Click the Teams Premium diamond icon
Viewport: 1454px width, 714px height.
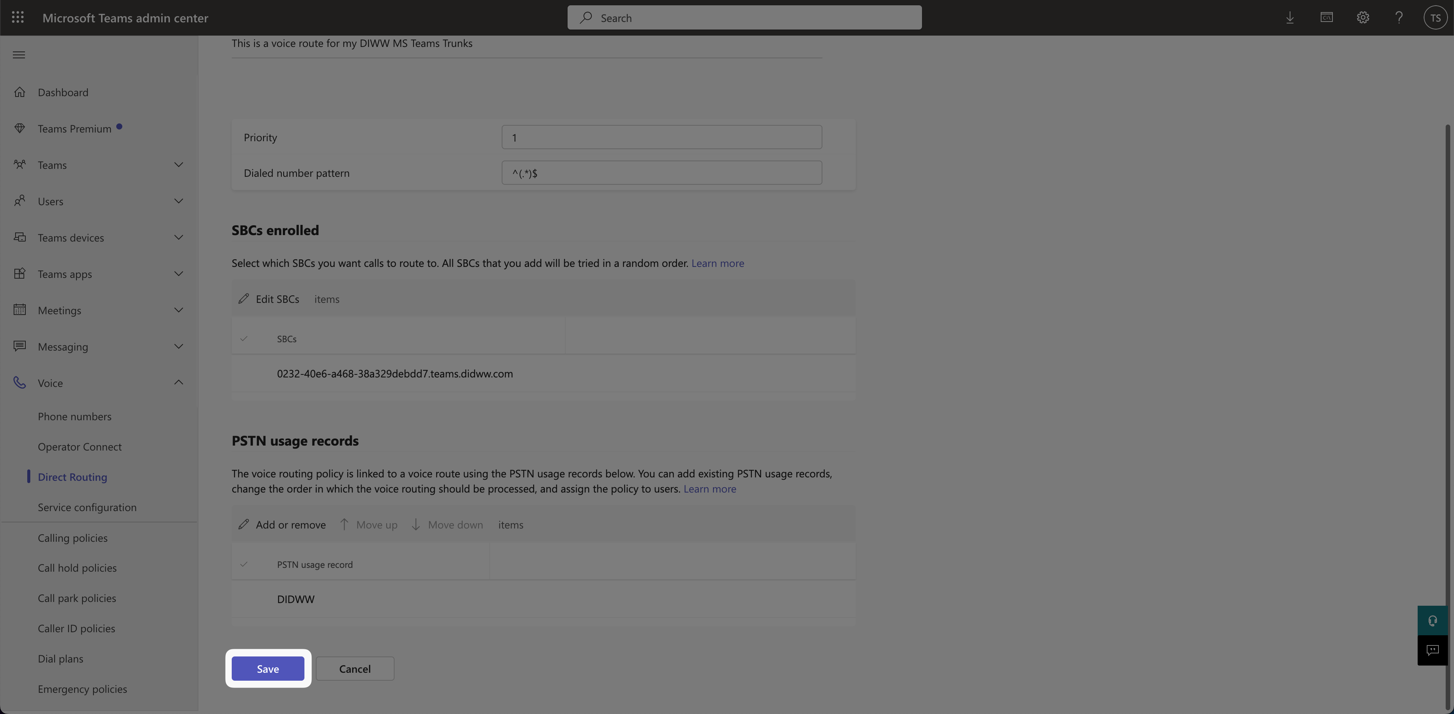tap(20, 128)
